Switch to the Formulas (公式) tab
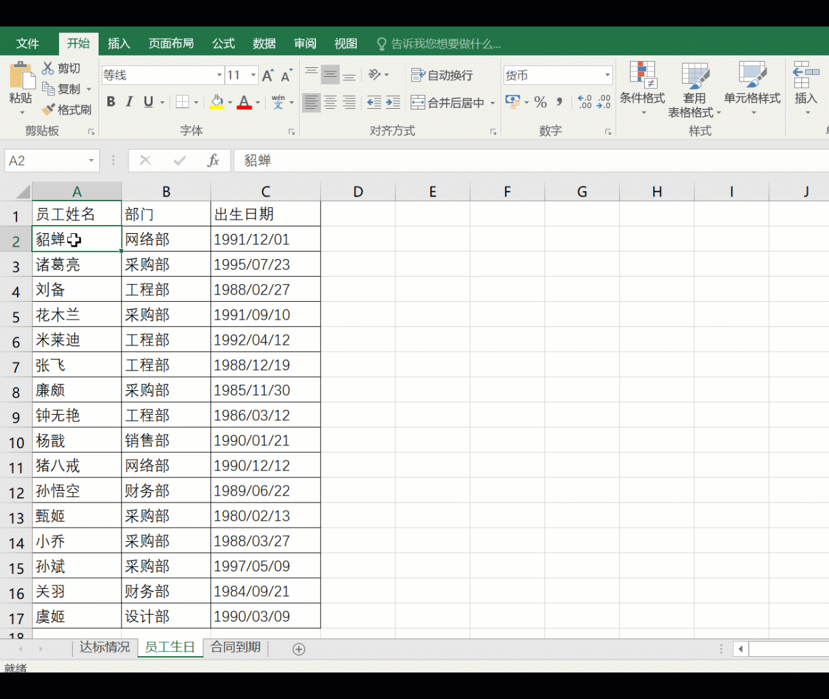Screen dimensions: 829x699 (x=224, y=44)
